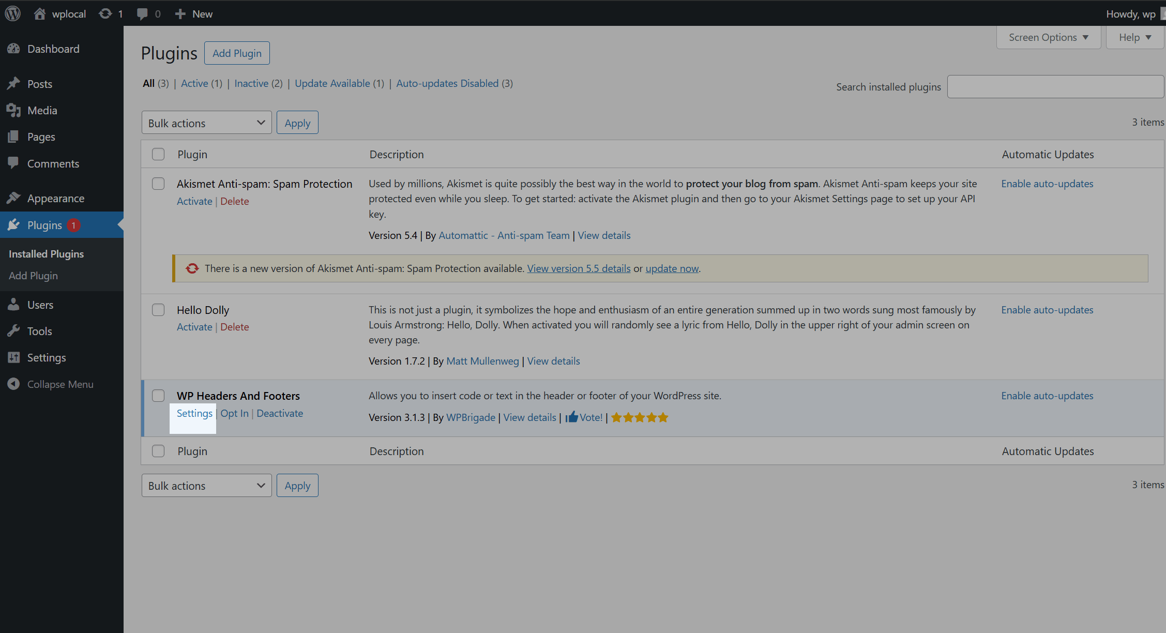Focus the Search installed plugins field
The width and height of the screenshot is (1166, 633).
point(1055,87)
